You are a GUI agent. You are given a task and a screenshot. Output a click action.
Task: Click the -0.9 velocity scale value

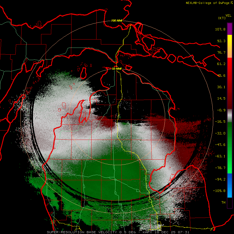(221, 110)
